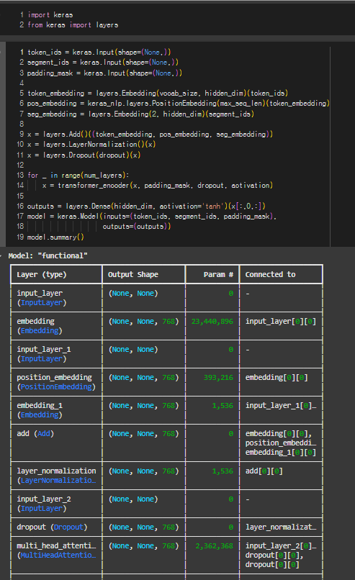Click the 'Param #' column header
Viewport: 355px width, 580px height.
tap(218, 274)
